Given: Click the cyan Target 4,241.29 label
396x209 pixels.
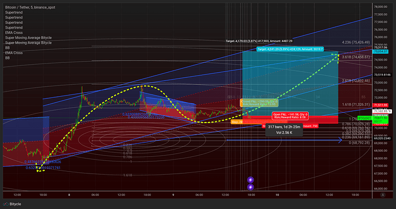Looking at the screenshot, I should coord(290,49).
